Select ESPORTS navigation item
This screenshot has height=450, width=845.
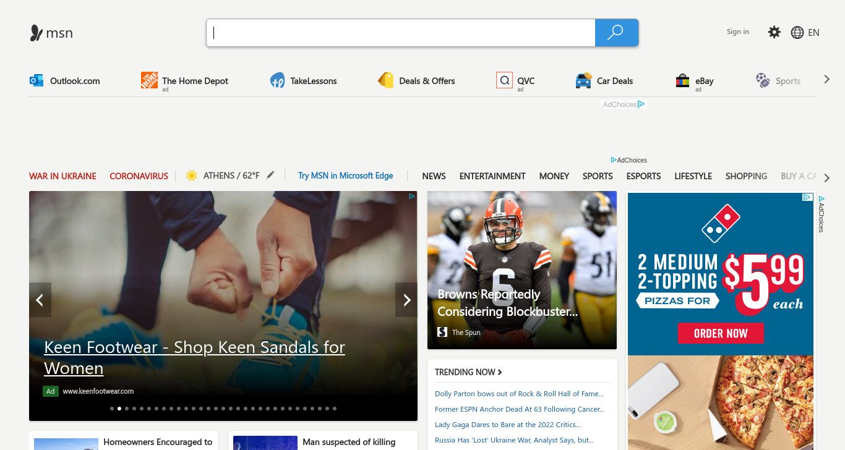643,176
